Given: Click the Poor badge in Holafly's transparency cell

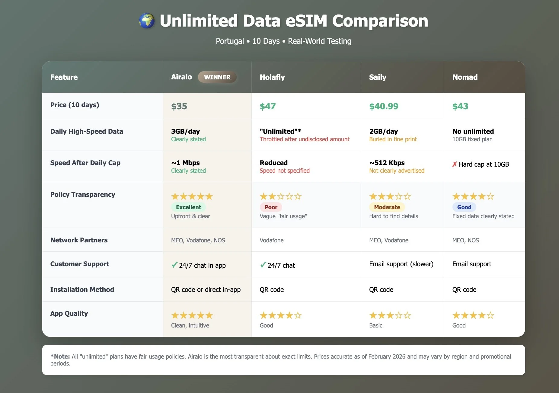Looking at the screenshot, I should coord(270,207).
